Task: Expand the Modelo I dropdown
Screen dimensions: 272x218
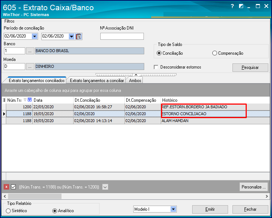Action: (x=173, y=209)
